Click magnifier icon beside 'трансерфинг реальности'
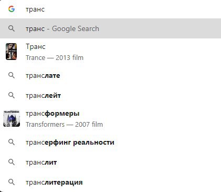 tap(12, 142)
